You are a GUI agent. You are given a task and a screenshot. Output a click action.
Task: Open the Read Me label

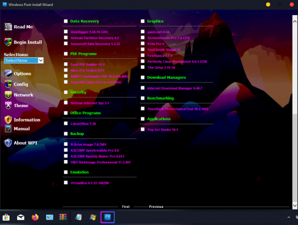(x=23, y=27)
